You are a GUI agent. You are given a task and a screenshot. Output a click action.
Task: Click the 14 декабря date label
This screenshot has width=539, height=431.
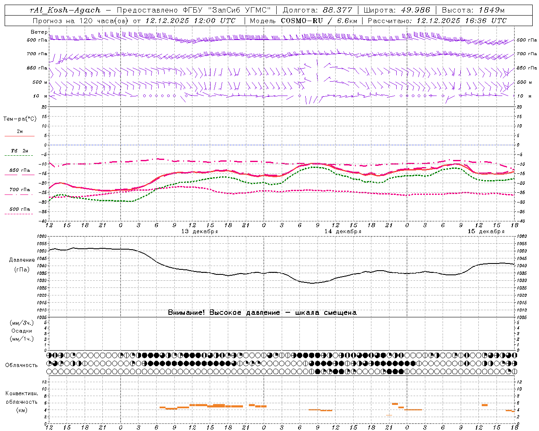343,231
